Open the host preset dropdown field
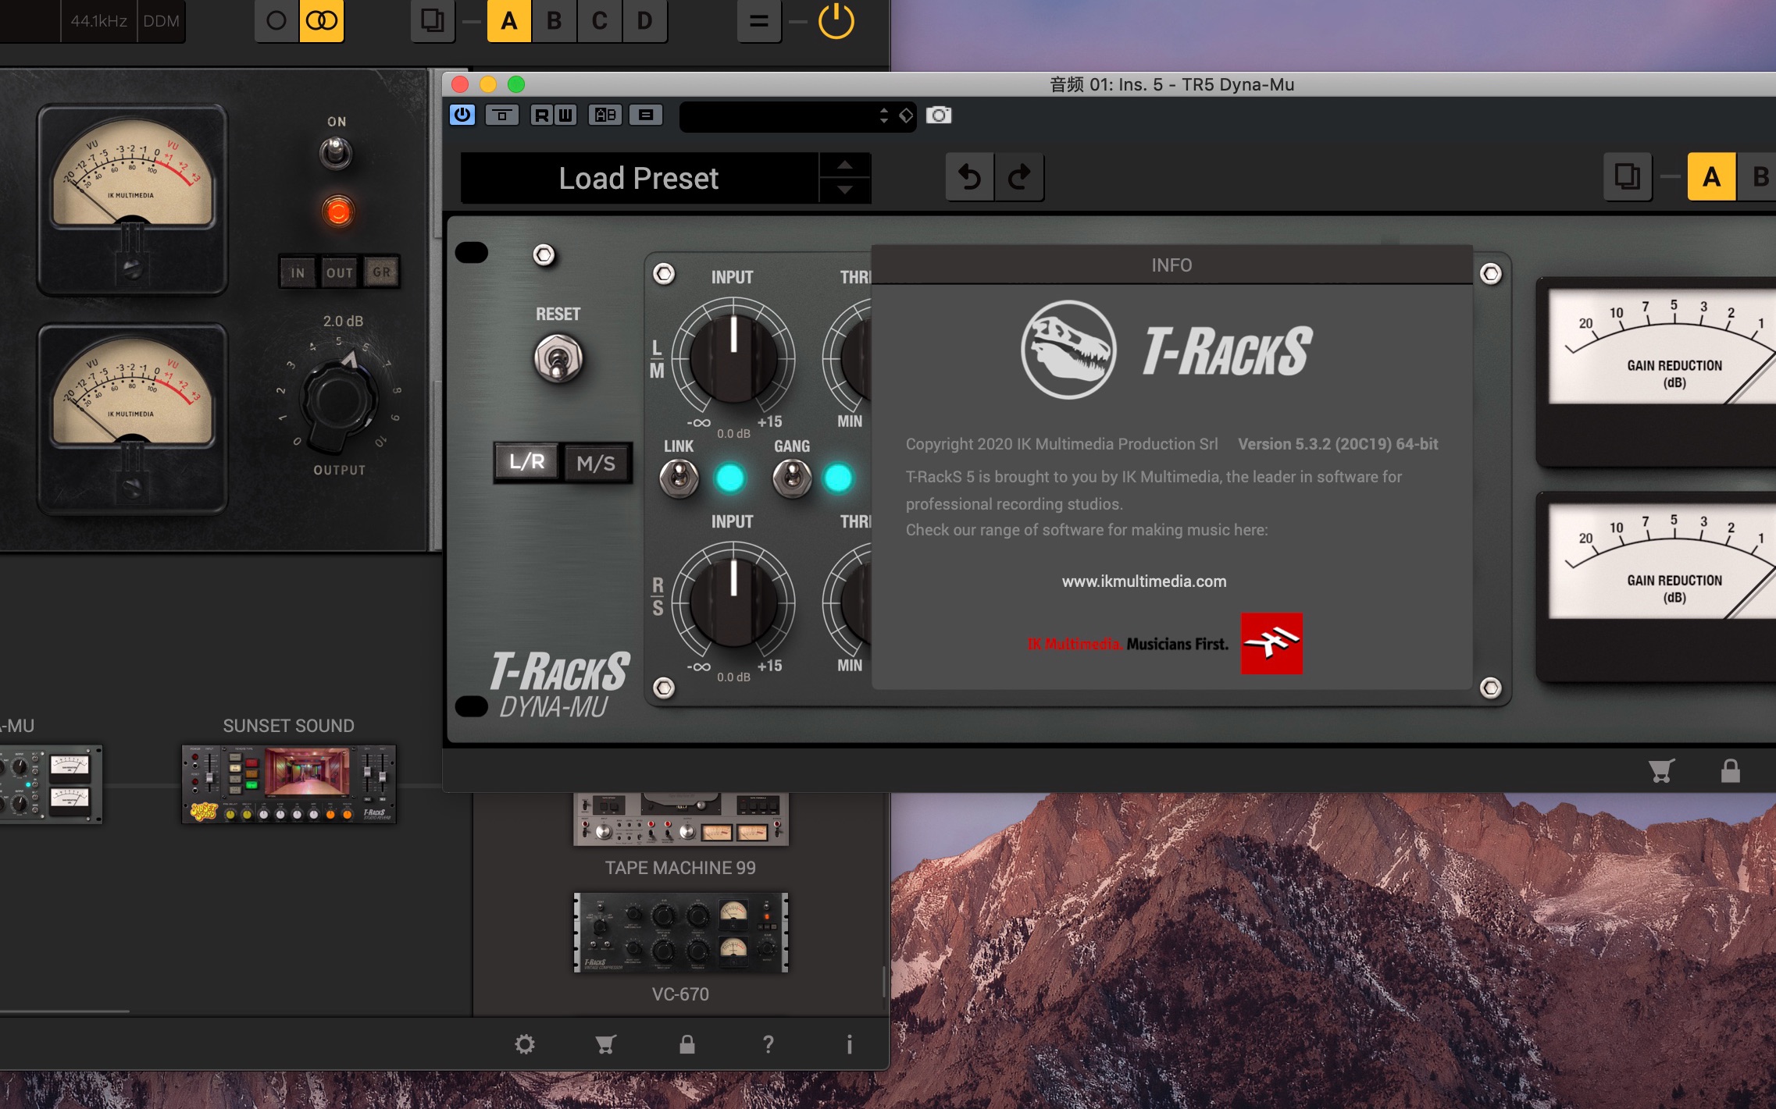This screenshot has height=1109, width=1776. (x=797, y=116)
